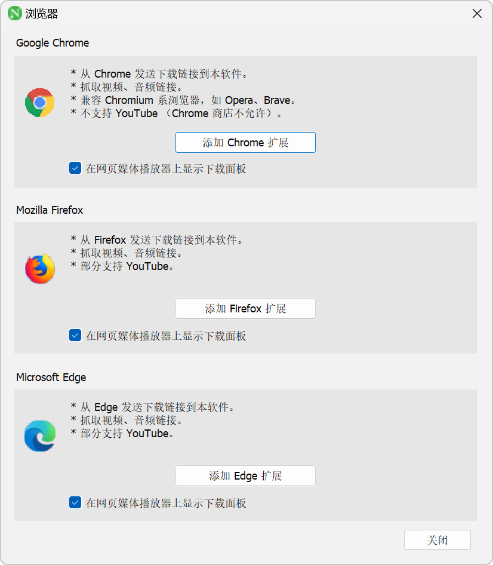Click the 浏览器 window title text

pos(42,14)
